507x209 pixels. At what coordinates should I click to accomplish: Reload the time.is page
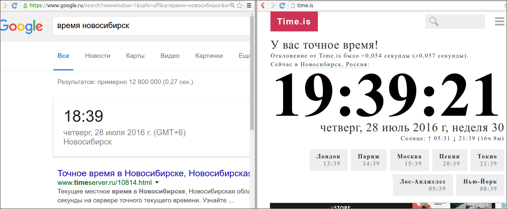tap(282, 5)
